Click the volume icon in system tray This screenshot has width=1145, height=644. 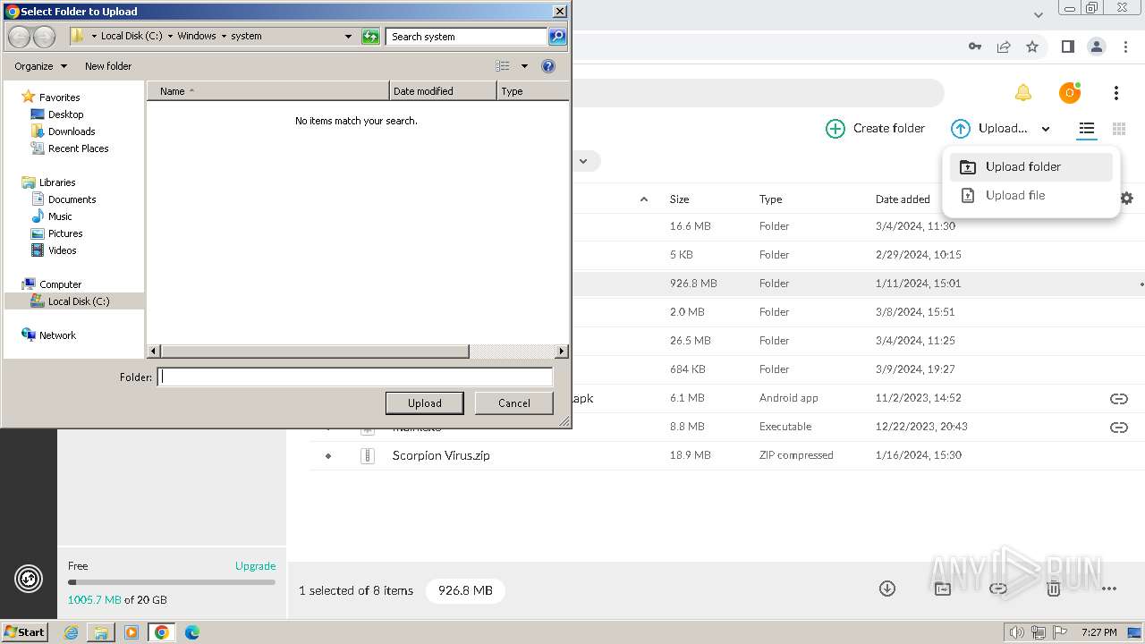[1016, 632]
